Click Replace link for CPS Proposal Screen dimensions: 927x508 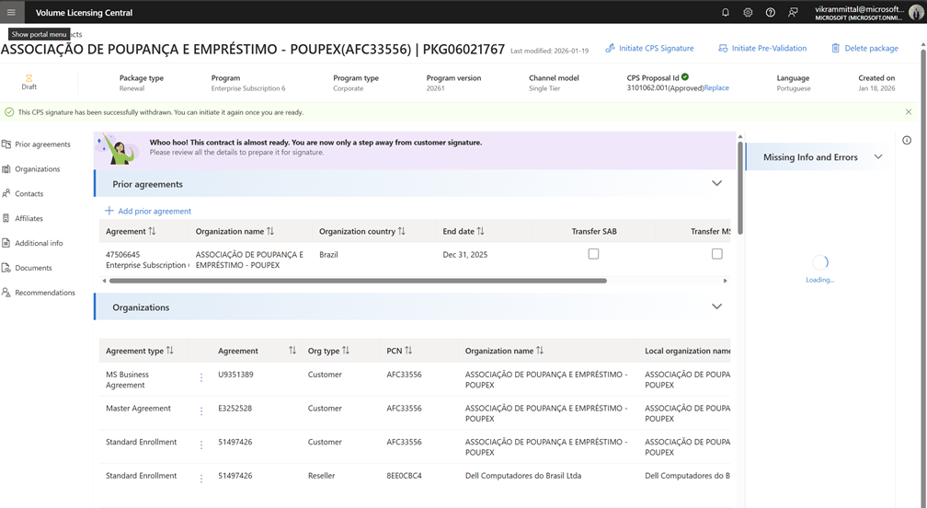pyautogui.click(x=716, y=88)
